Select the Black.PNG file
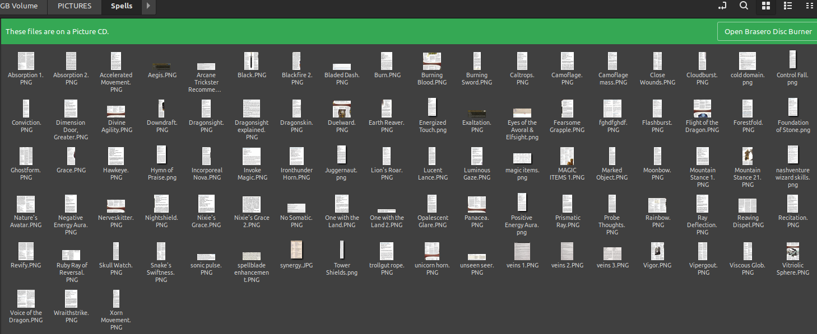This screenshot has height=334, width=817. (x=252, y=65)
